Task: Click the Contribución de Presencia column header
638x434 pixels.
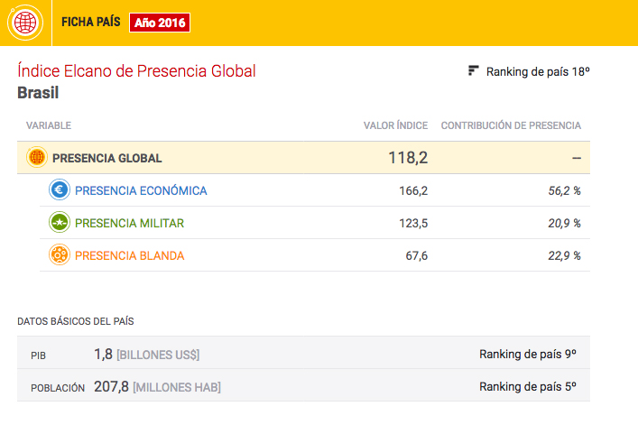Action: pyautogui.click(x=510, y=125)
